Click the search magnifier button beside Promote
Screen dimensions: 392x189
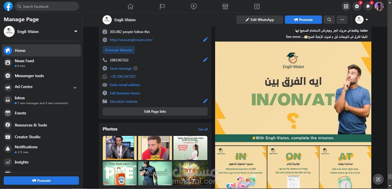coord(329,20)
